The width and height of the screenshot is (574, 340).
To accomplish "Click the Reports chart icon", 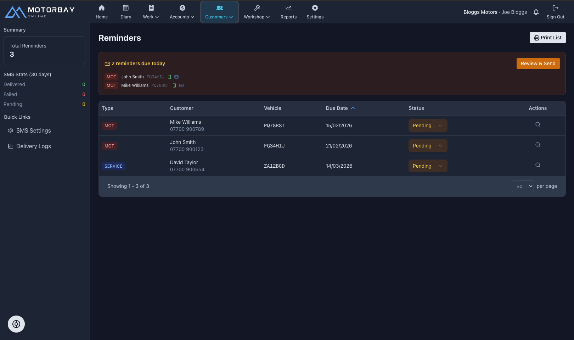I will [x=288, y=8].
